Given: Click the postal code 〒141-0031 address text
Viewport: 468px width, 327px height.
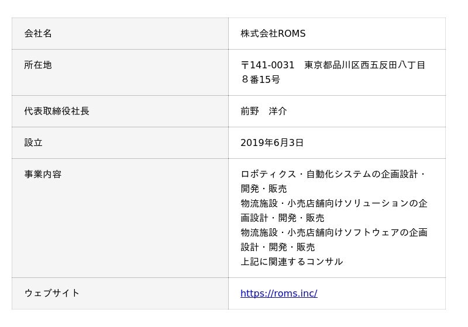Looking at the screenshot, I should 267,65.
